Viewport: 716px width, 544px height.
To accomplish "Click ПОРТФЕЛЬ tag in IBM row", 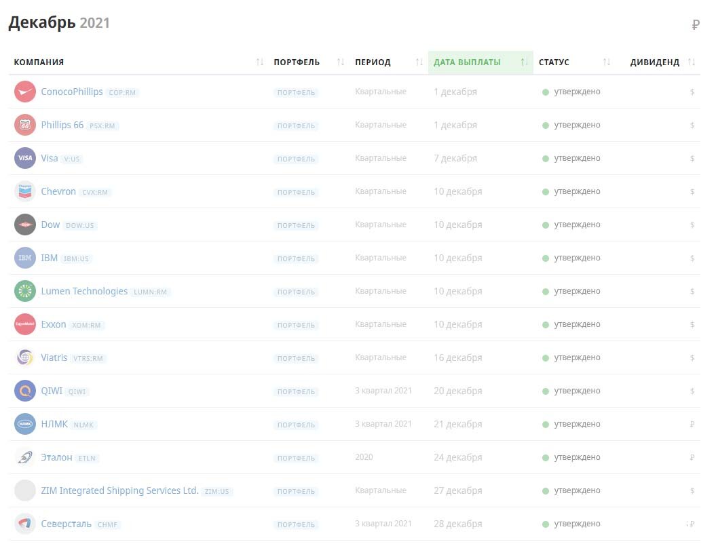I will point(297,258).
